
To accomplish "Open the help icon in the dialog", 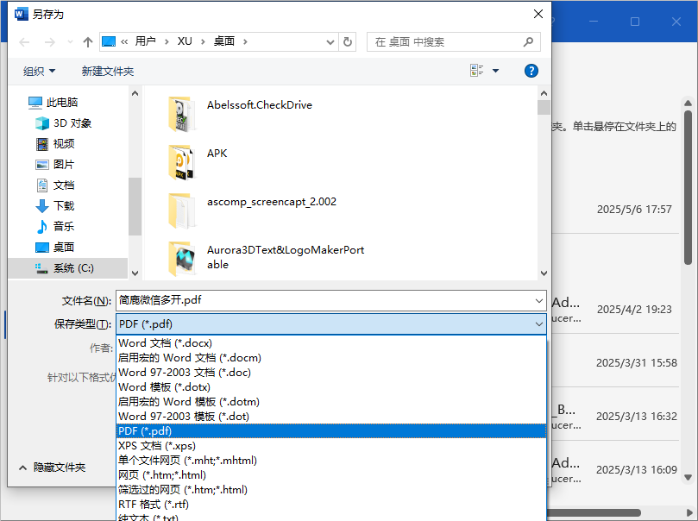I will (531, 71).
